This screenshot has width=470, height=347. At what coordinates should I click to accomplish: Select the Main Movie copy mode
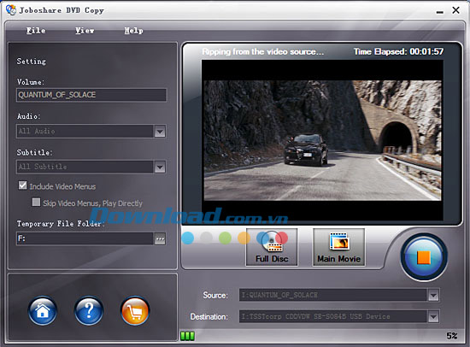click(339, 247)
